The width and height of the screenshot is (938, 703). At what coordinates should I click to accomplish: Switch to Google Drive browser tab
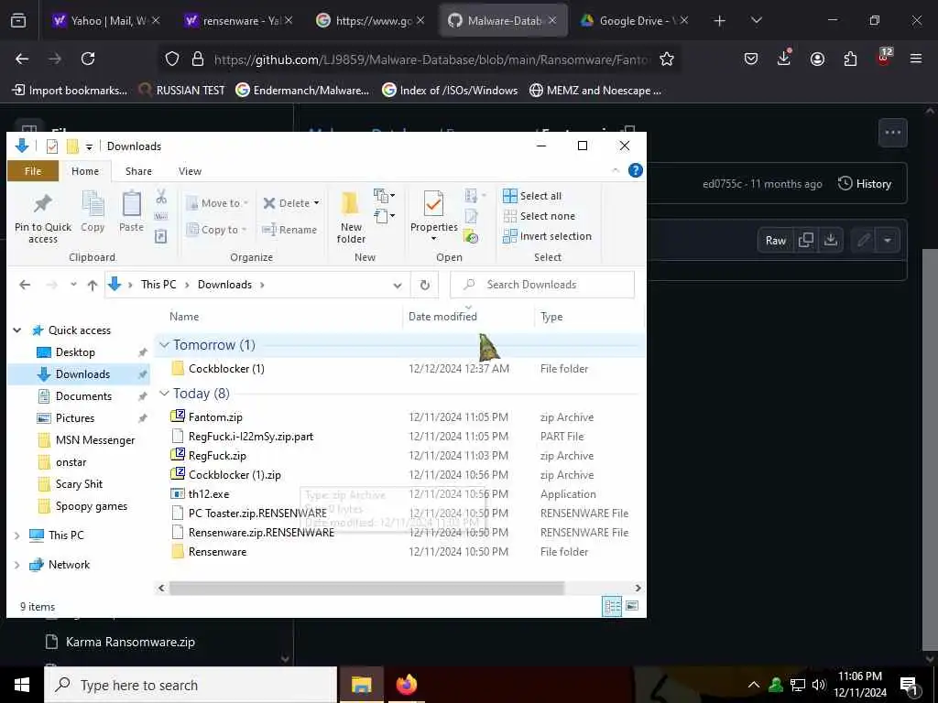pos(633,21)
